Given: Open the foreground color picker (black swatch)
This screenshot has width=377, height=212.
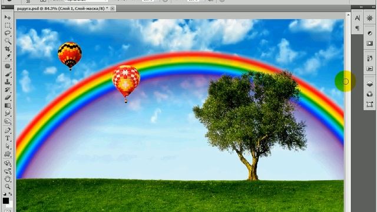Looking at the screenshot, I should pos(5,200).
